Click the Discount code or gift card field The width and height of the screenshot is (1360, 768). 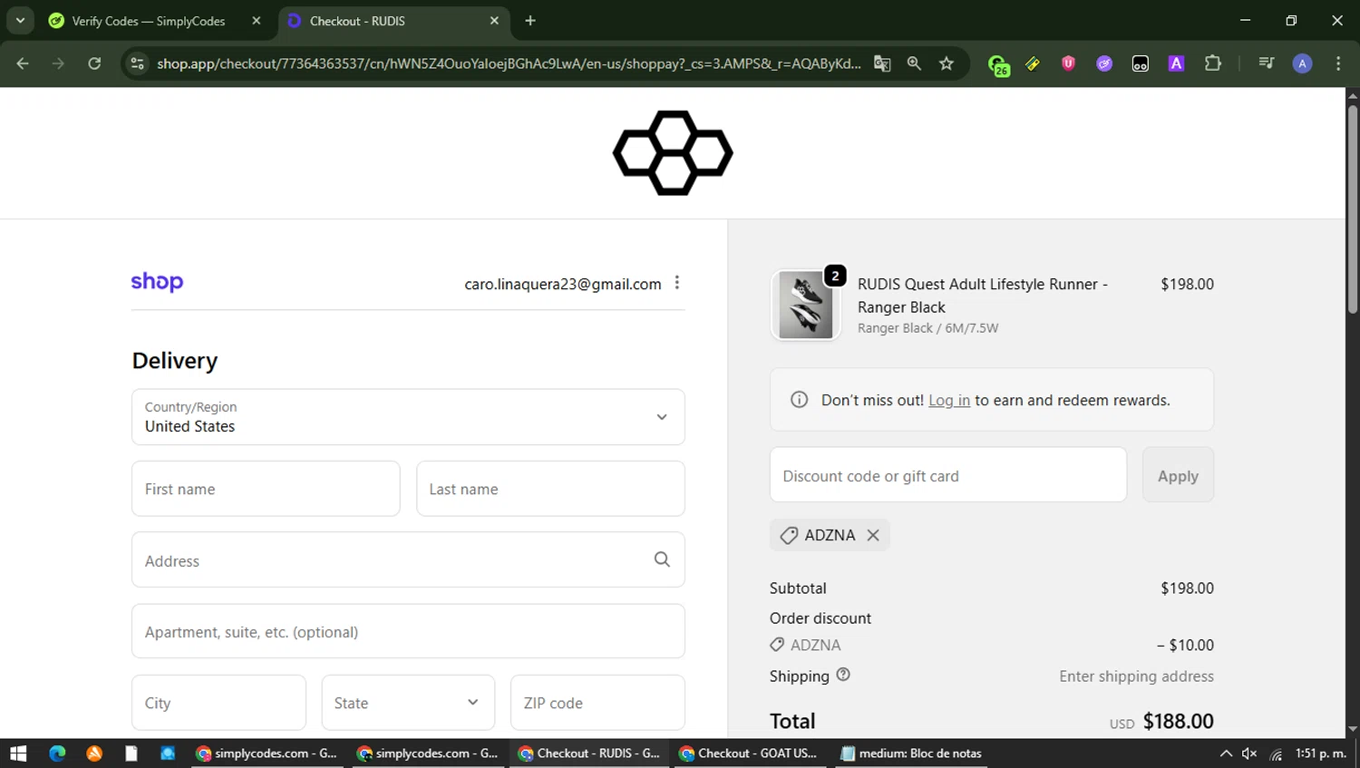(948, 474)
